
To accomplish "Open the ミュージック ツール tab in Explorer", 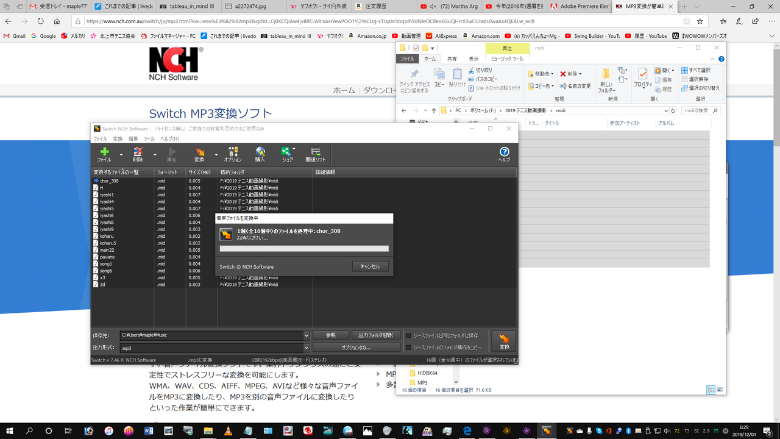I will coord(507,59).
